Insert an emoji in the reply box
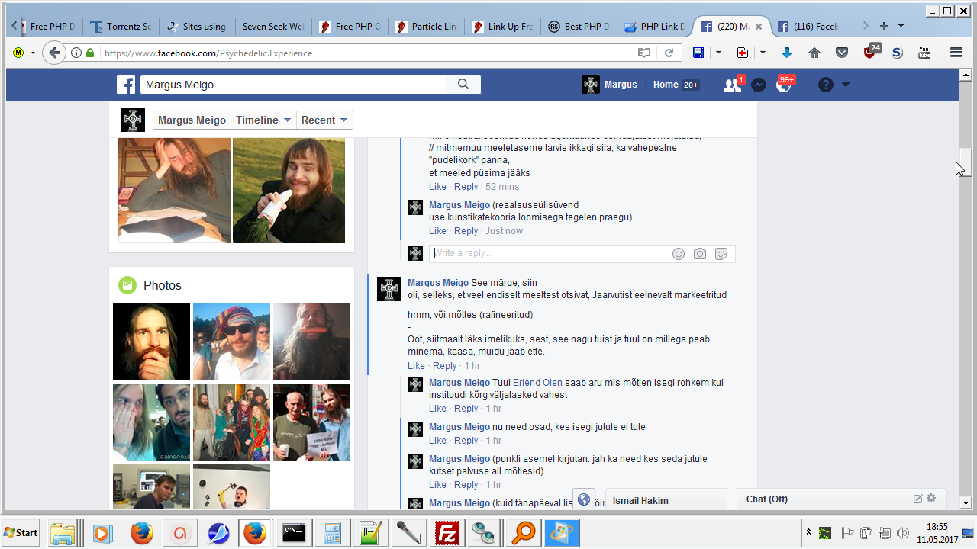977x549 pixels. coord(679,254)
